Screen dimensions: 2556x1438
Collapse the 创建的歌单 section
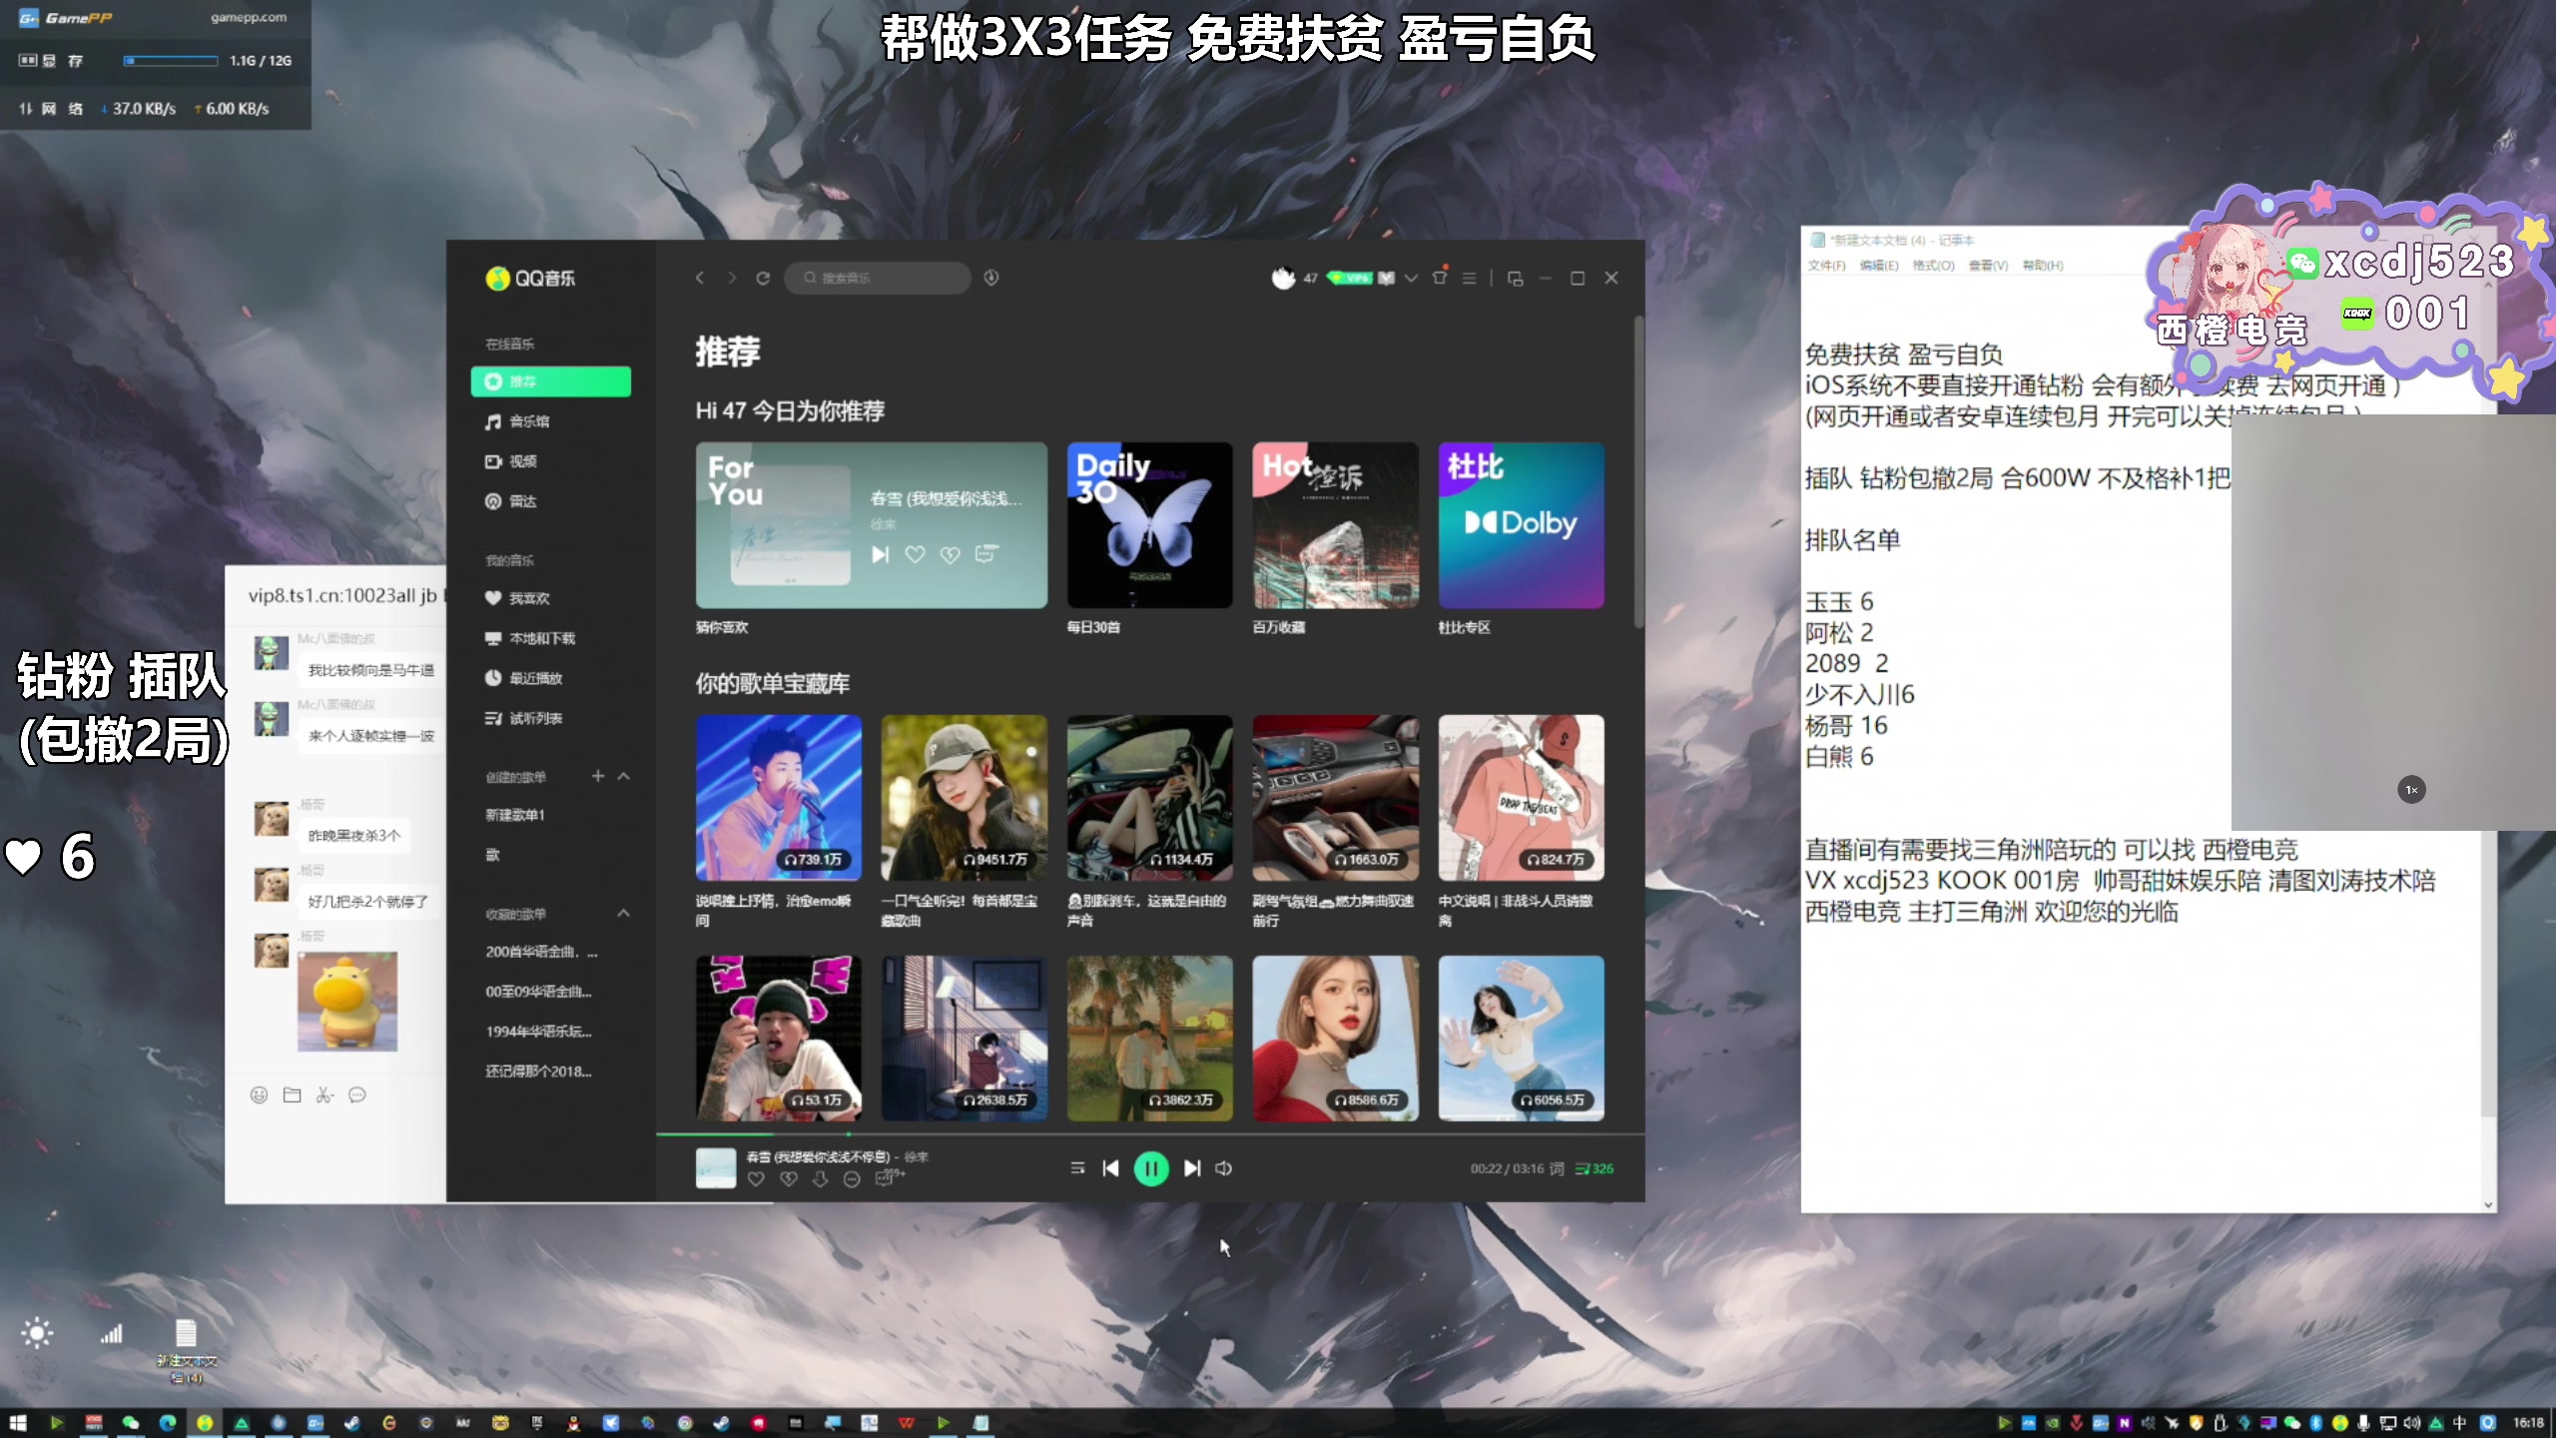(624, 776)
